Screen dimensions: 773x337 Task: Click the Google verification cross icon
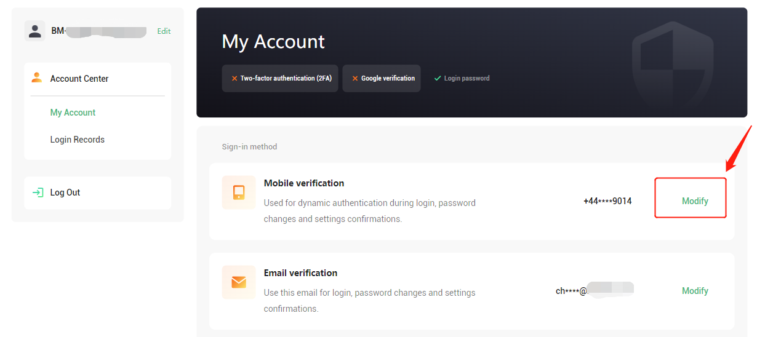pyautogui.click(x=355, y=79)
